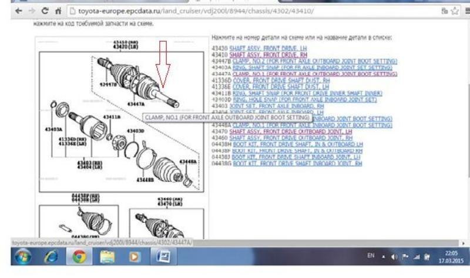The height and width of the screenshot is (278, 470).
Task: Open CLAMP, NO.2 outboard joint boot link
Action: coord(315,61)
